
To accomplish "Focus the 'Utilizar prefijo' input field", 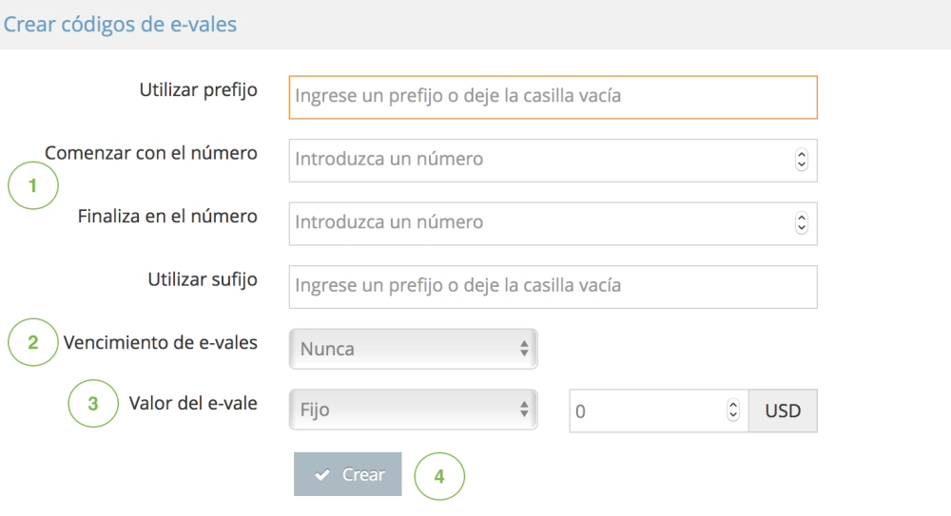I will pos(552,97).
